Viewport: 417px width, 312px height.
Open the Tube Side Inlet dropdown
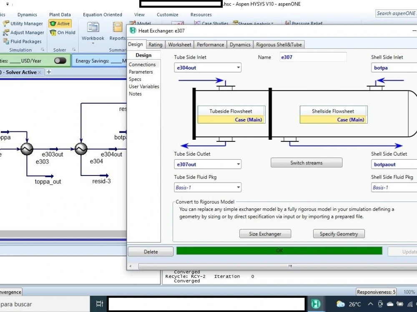click(x=238, y=67)
